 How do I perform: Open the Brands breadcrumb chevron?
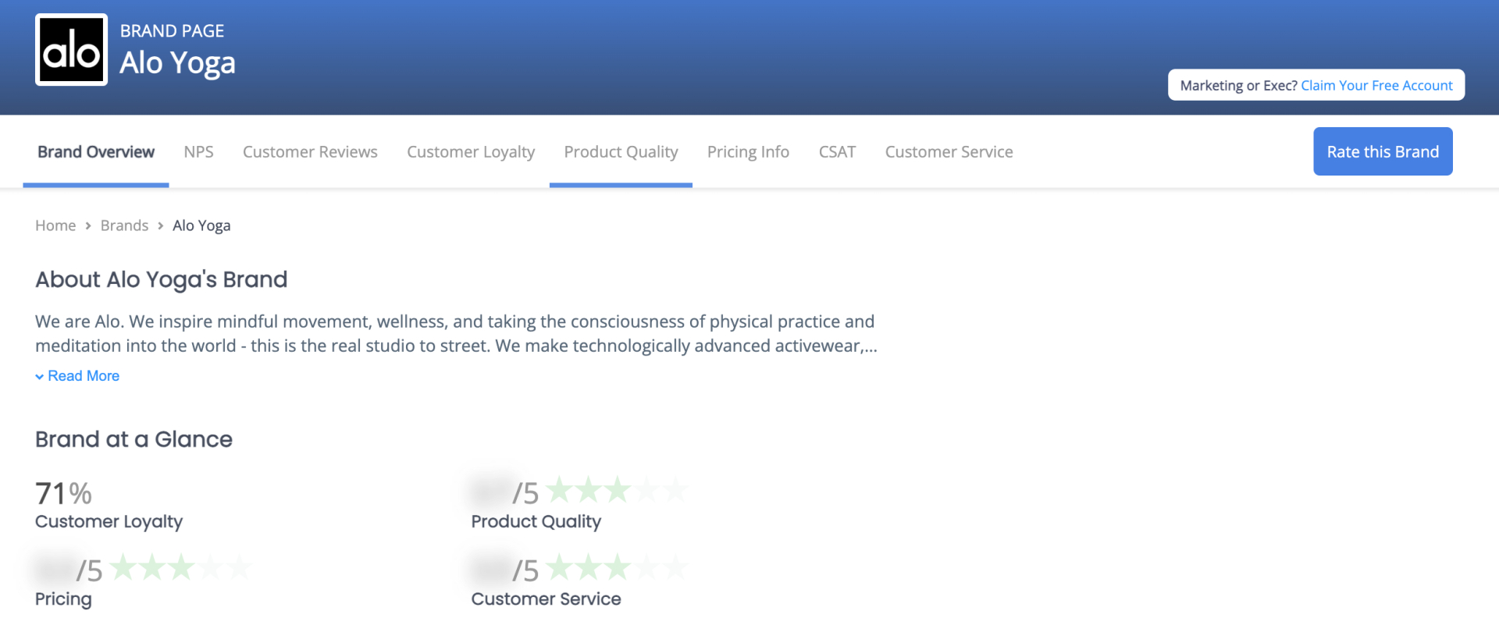tap(160, 225)
